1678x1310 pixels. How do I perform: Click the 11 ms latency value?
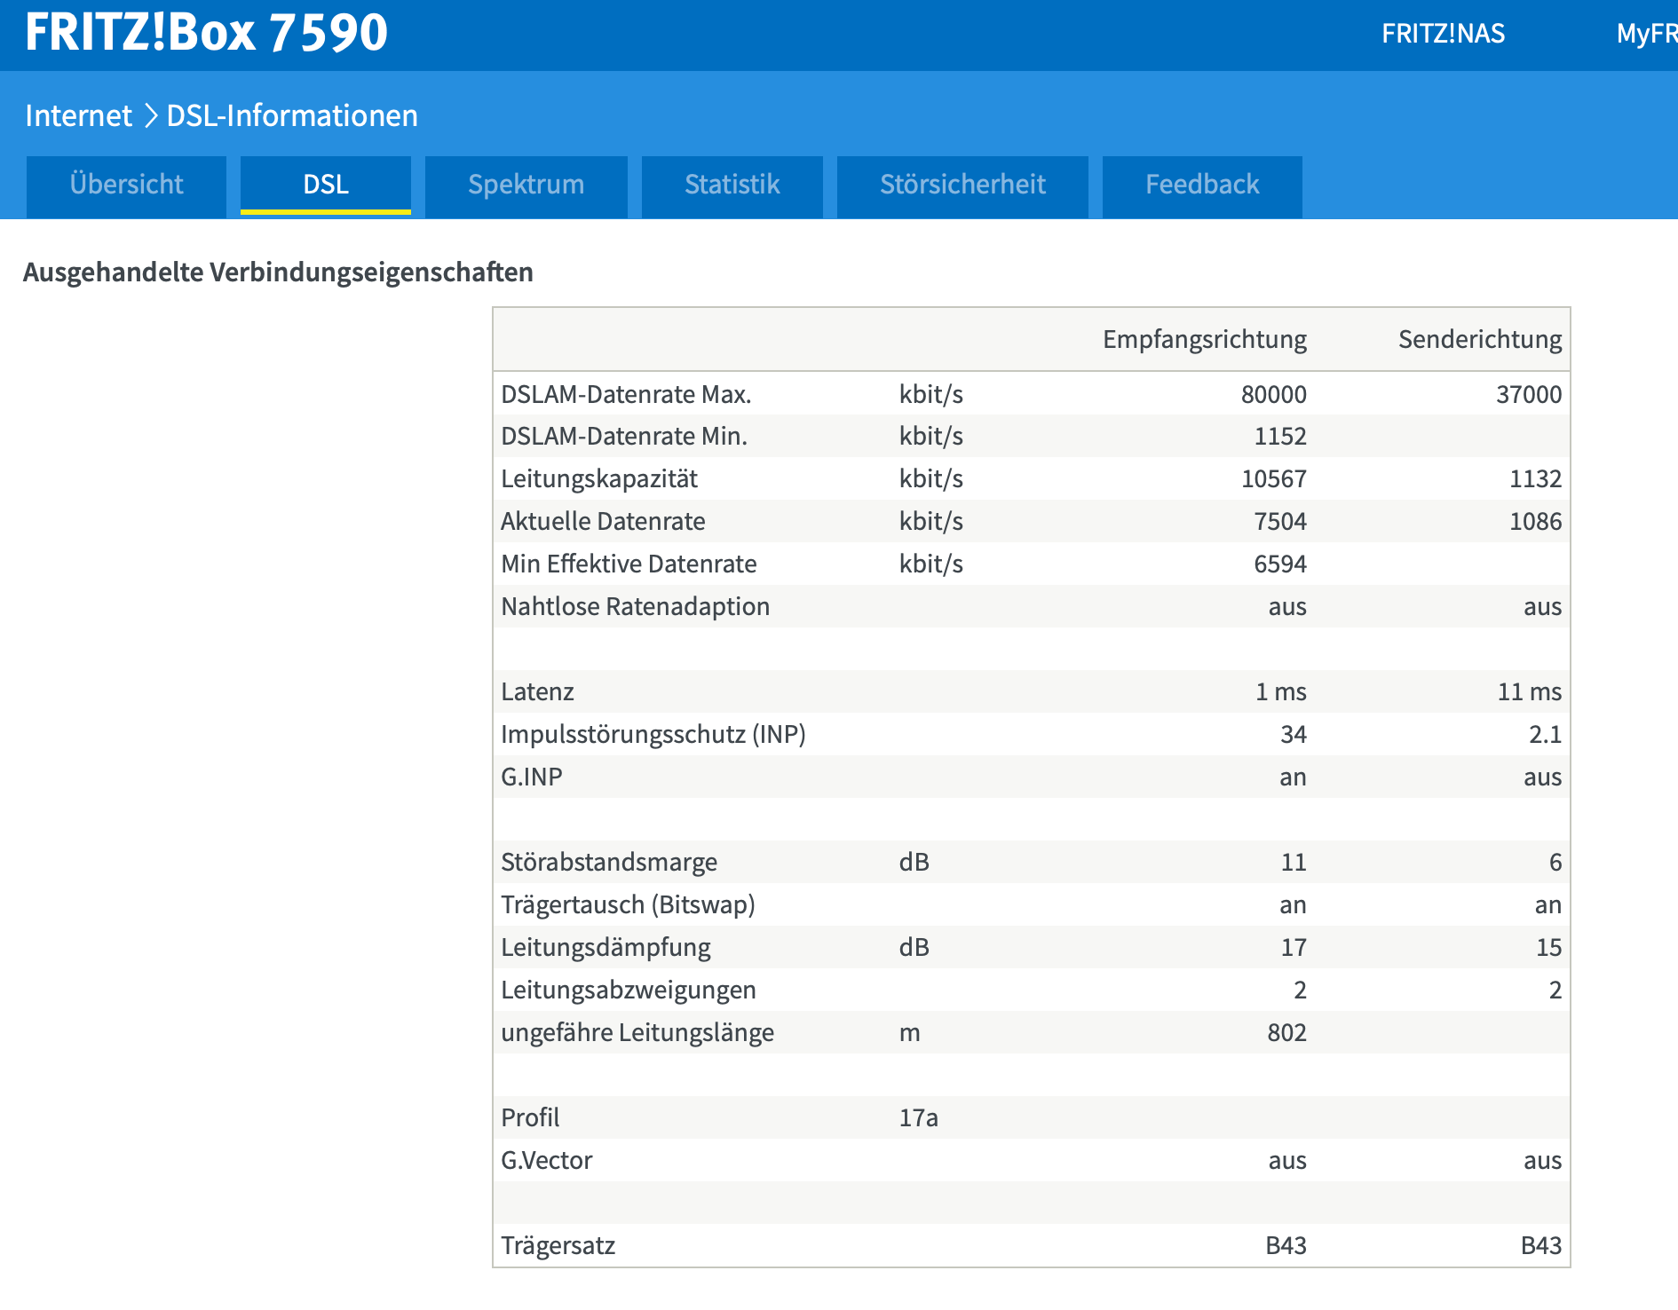coord(1530,692)
